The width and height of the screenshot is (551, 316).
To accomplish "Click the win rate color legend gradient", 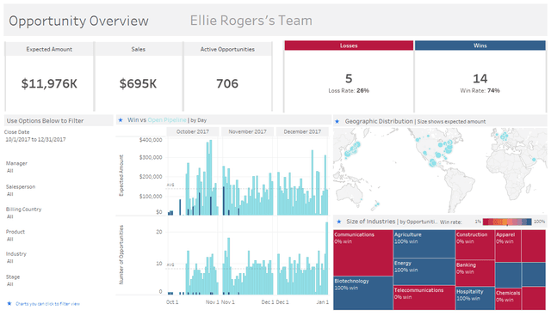I will click(x=507, y=222).
